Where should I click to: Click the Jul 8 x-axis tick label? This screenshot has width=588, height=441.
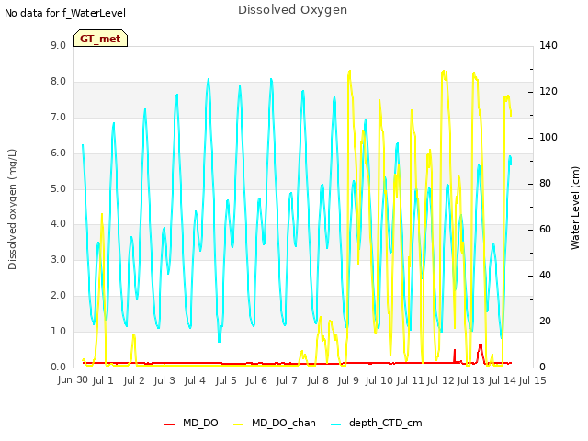coord(318,380)
